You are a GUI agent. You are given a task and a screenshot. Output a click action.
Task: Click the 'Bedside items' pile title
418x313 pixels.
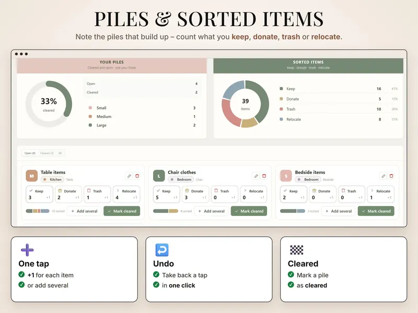tap(310, 172)
